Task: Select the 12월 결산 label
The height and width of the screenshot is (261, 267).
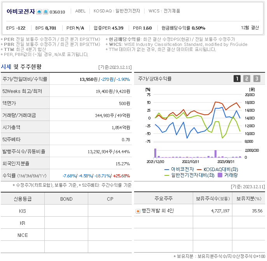Action: pos(250,28)
